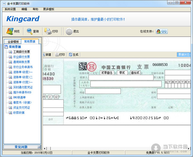Select 进账单(付款)一 template

tap(23, 82)
